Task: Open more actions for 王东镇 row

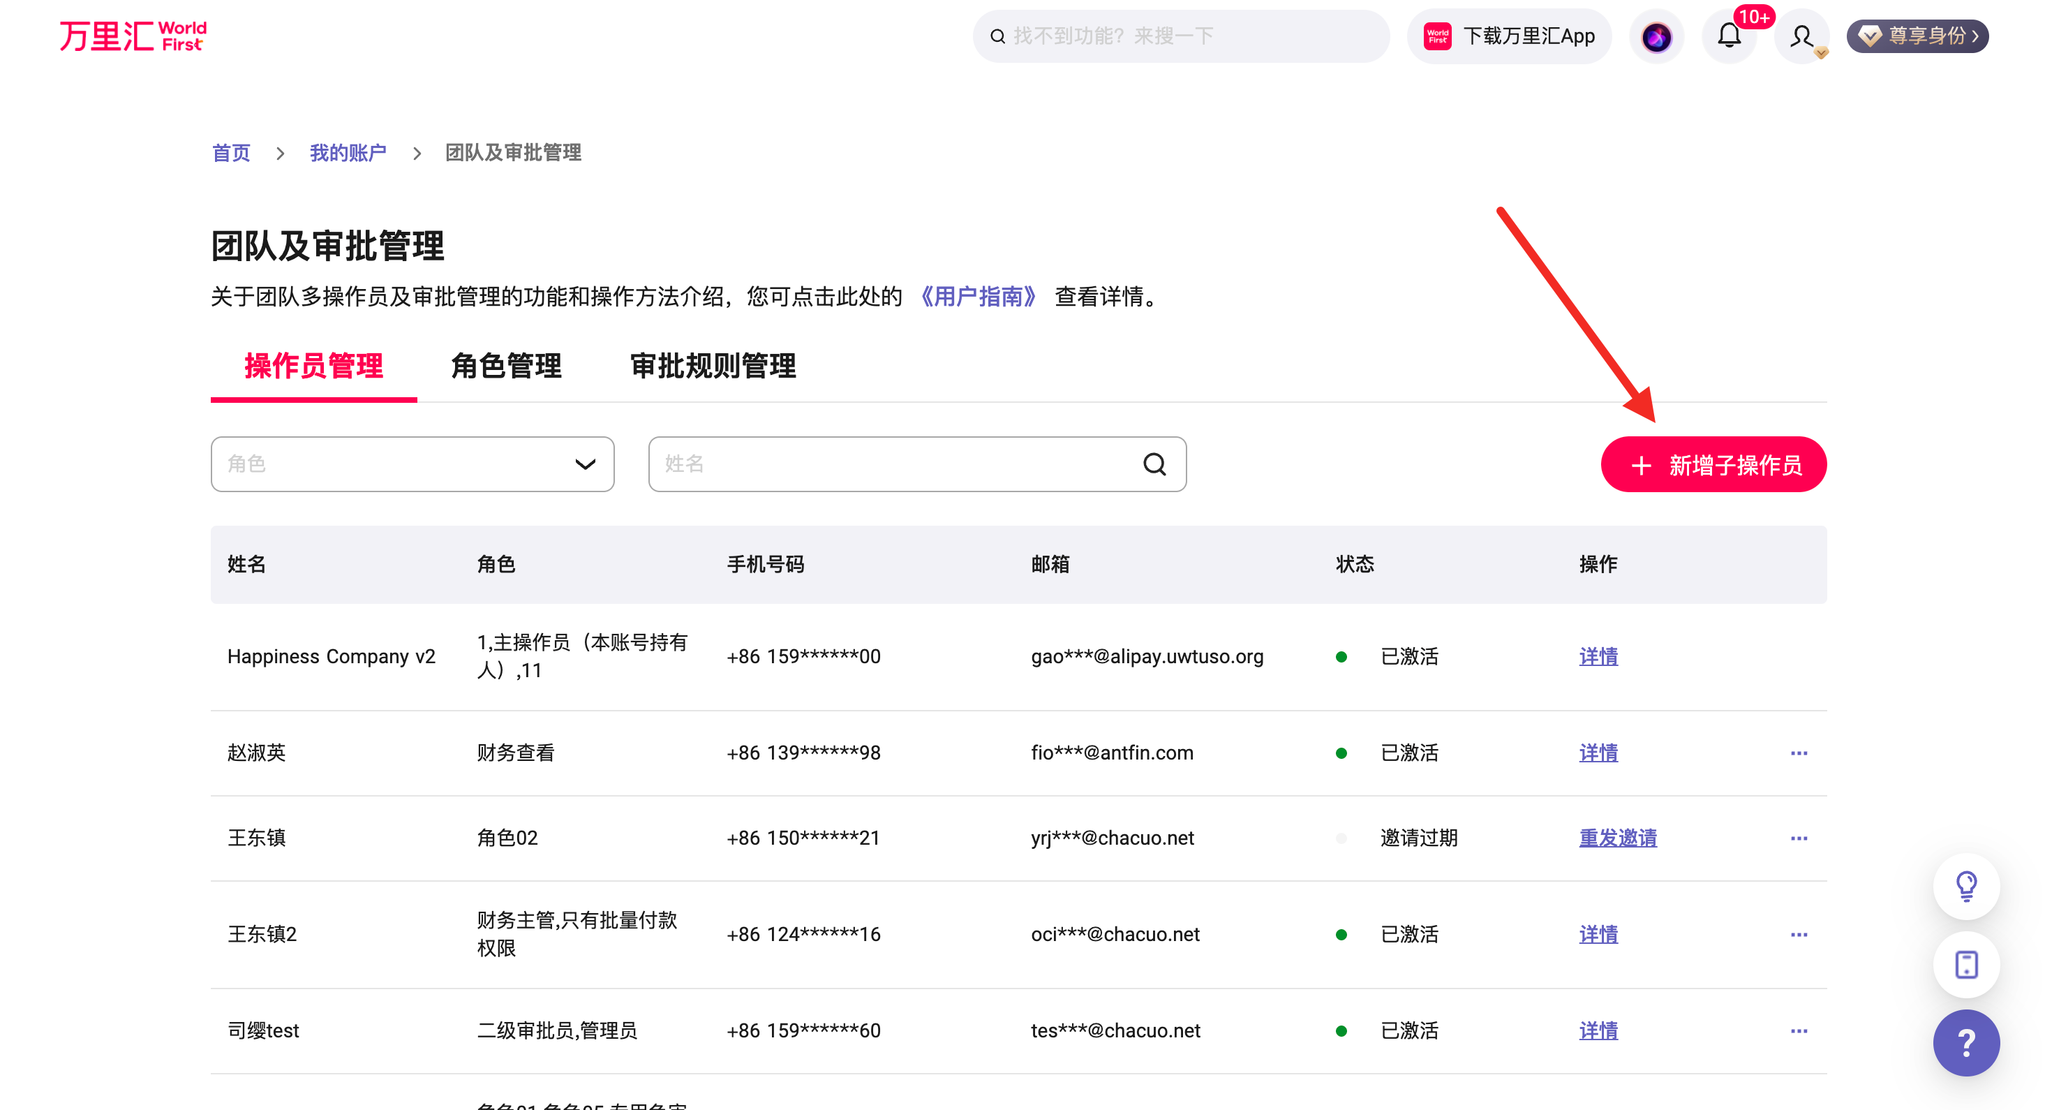Action: click(1798, 838)
